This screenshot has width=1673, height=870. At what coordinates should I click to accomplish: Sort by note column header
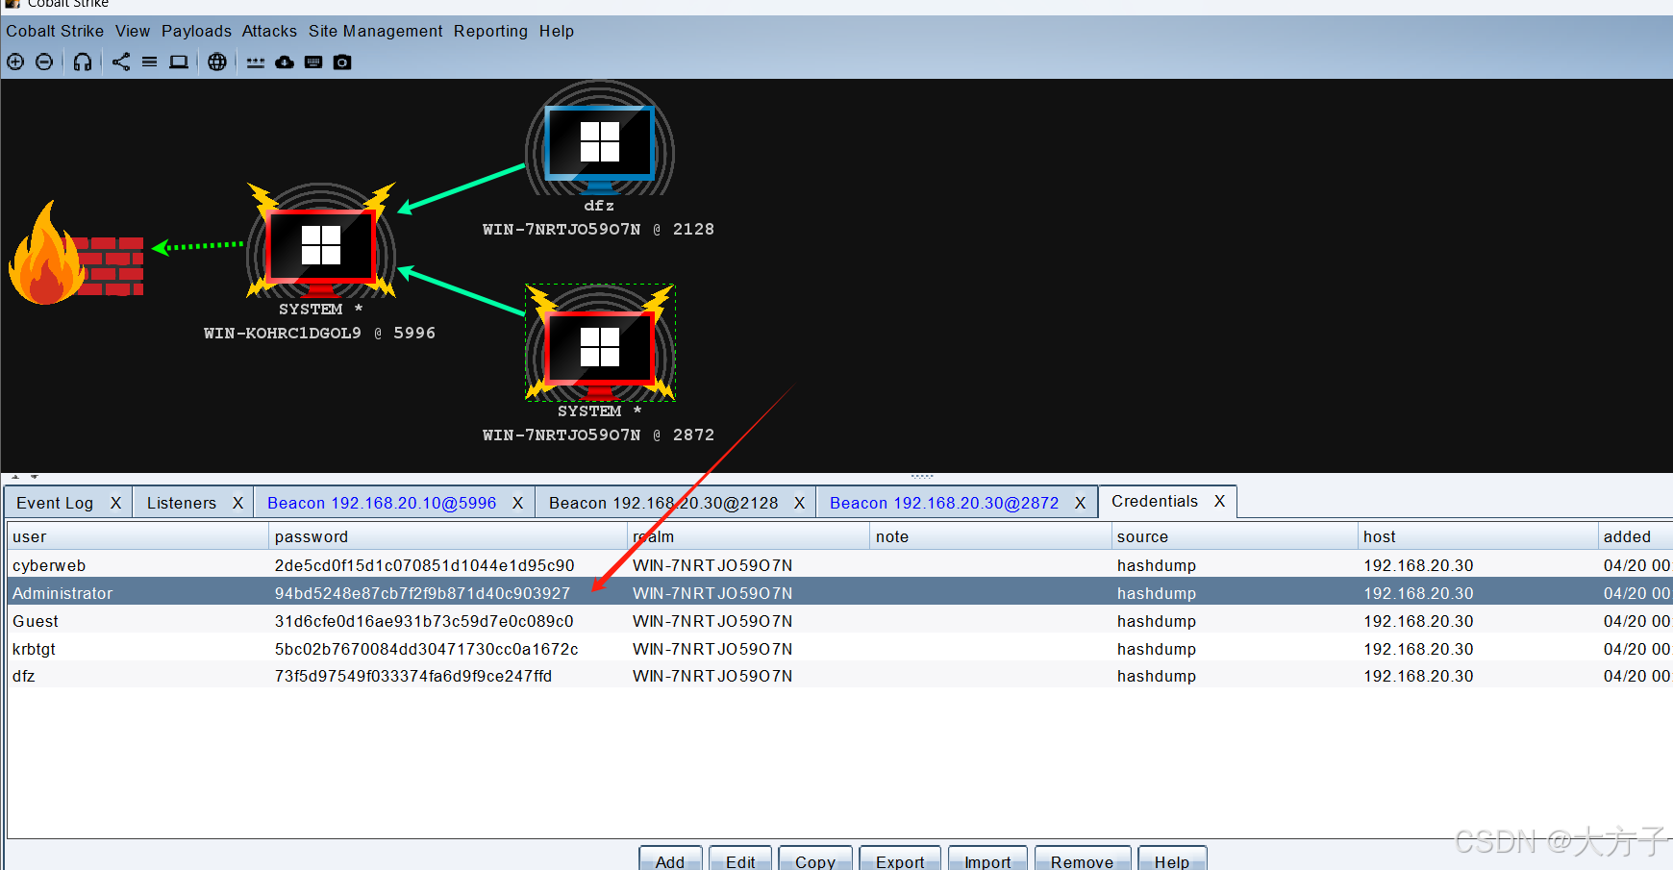(x=989, y=536)
